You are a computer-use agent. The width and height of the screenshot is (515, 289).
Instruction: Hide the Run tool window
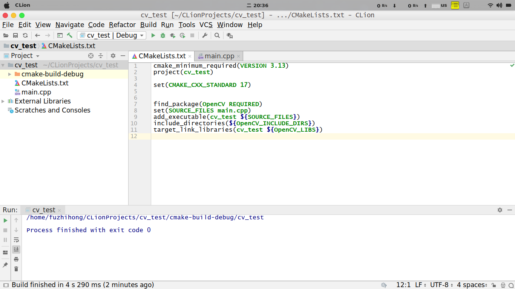tap(510, 210)
